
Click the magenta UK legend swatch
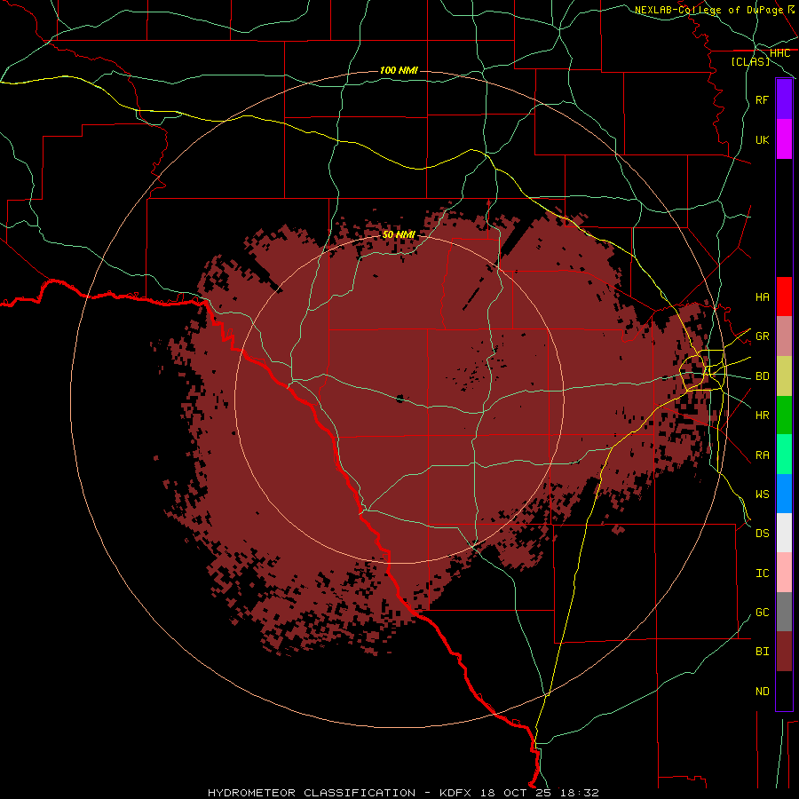pyautogui.click(x=784, y=139)
